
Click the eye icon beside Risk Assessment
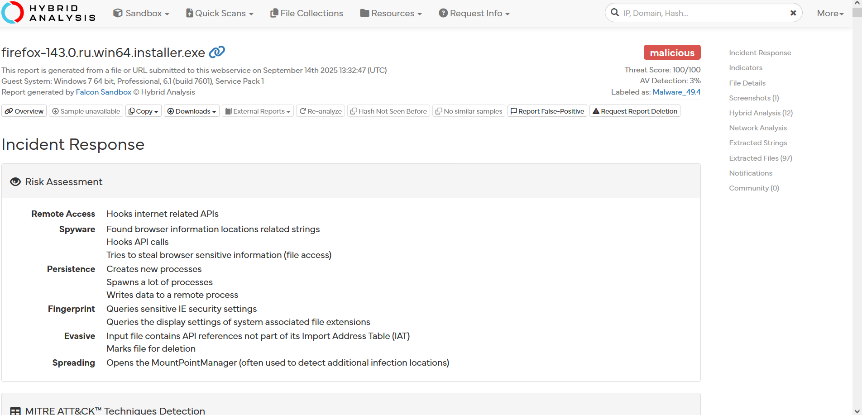point(15,181)
